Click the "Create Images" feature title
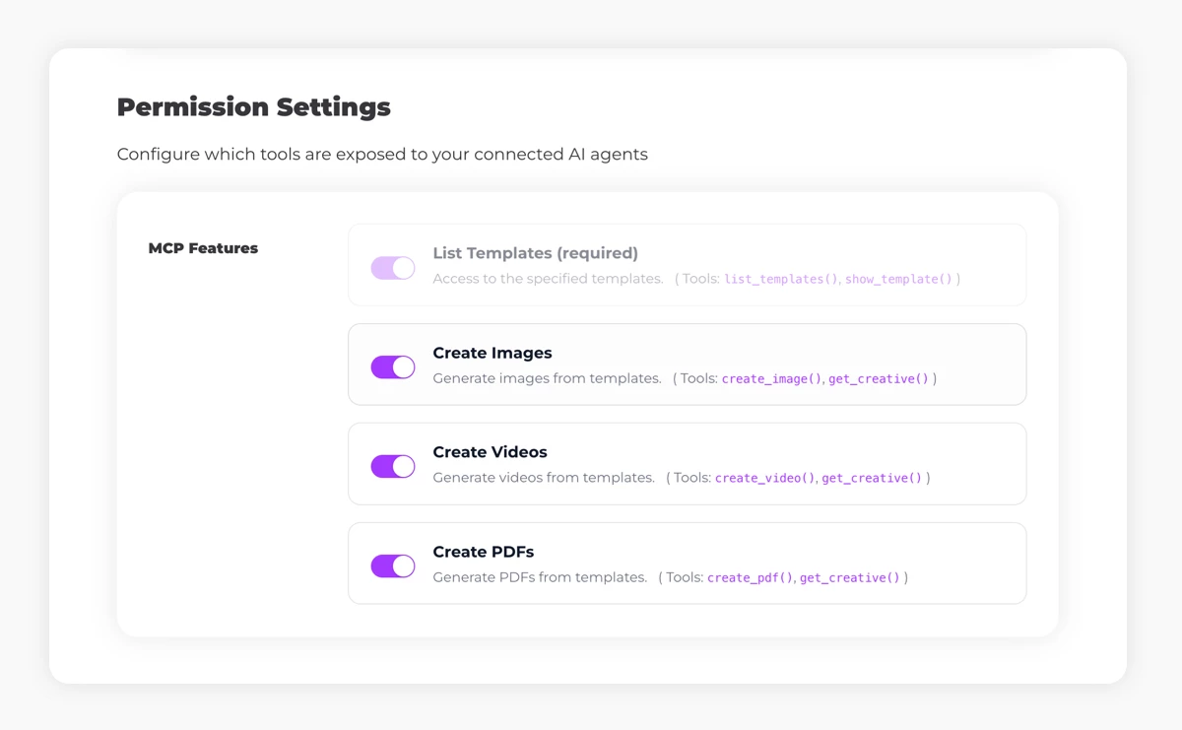Viewport: 1182px width, 730px height. [492, 353]
